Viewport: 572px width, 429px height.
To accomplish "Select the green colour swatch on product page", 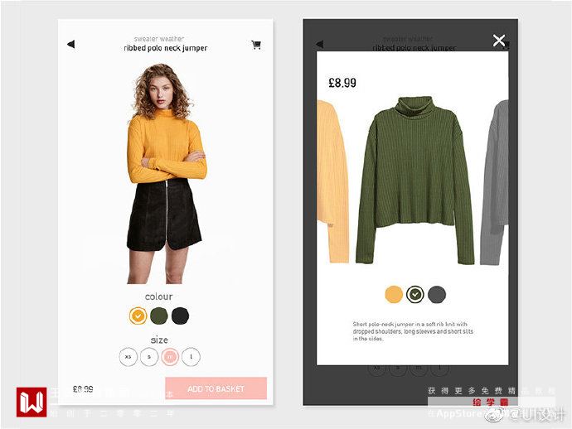I will [159, 316].
